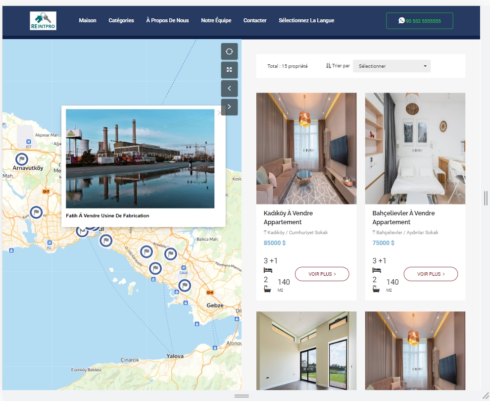This screenshot has width=490, height=401.
Task: Open the Bahçelievler apartment photo
Action: pyautogui.click(x=415, y=149)
